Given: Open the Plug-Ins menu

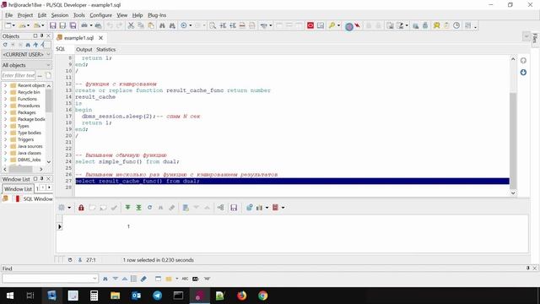Looking at the screenshot, I should [157, 15].
